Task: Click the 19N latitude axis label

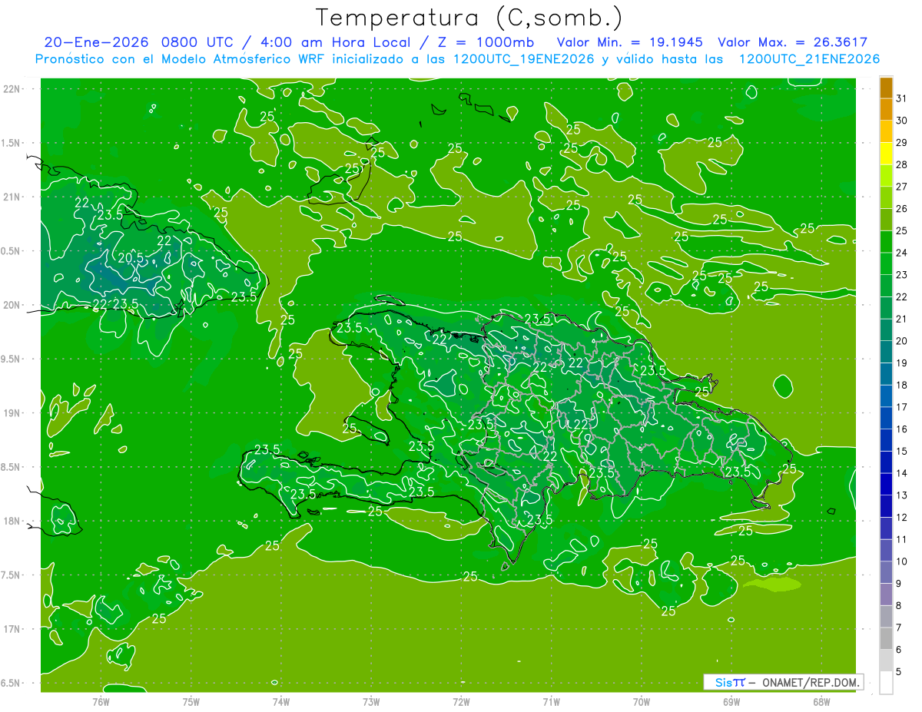Action: pyautogui.click(x=11, y=413)
